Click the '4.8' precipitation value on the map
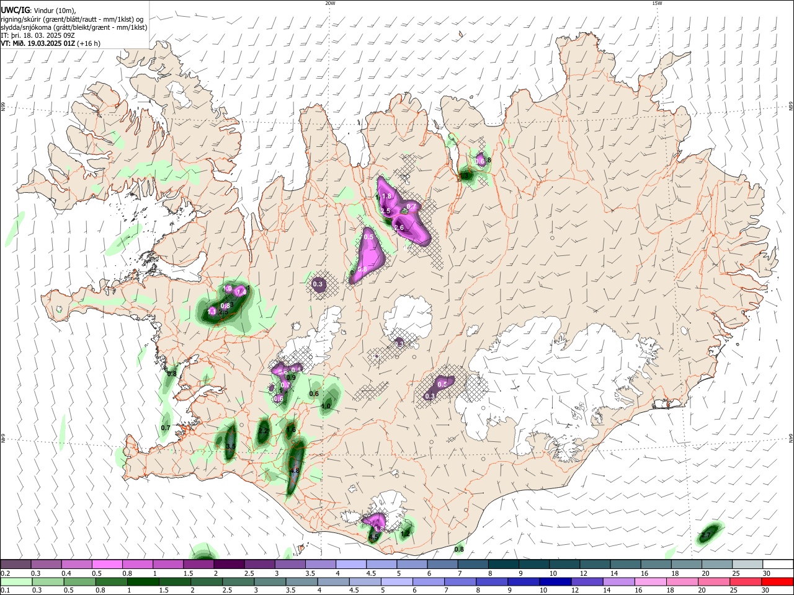Image resolution: width=794 pixels, height=595 pixels. coord(295,471)
